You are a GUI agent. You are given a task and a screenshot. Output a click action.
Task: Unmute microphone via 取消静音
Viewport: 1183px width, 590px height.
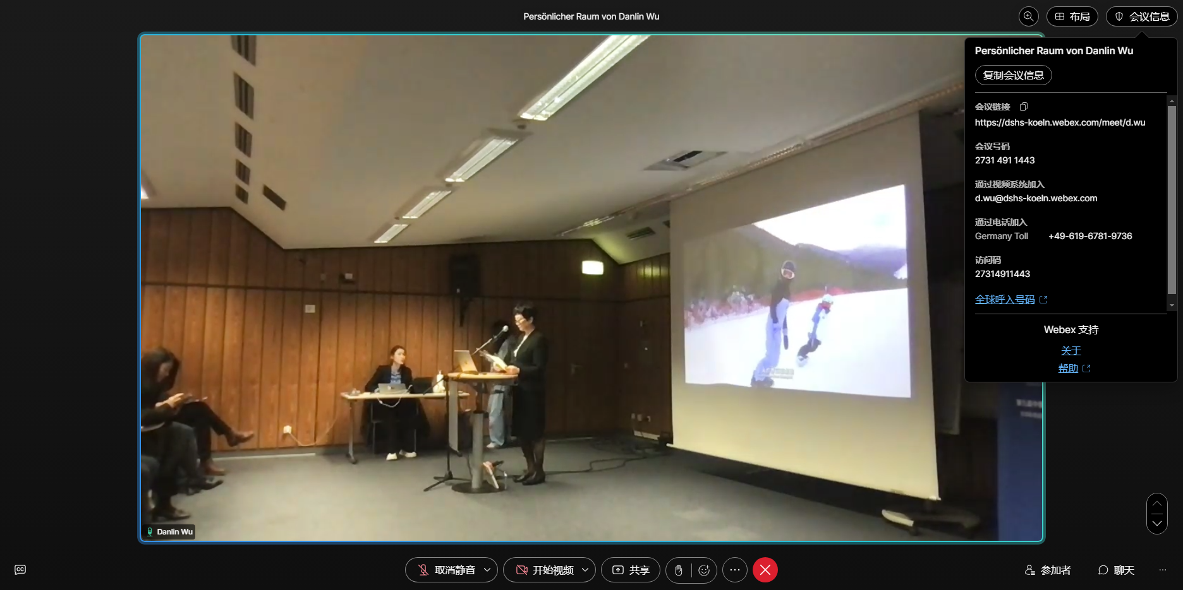447,570
